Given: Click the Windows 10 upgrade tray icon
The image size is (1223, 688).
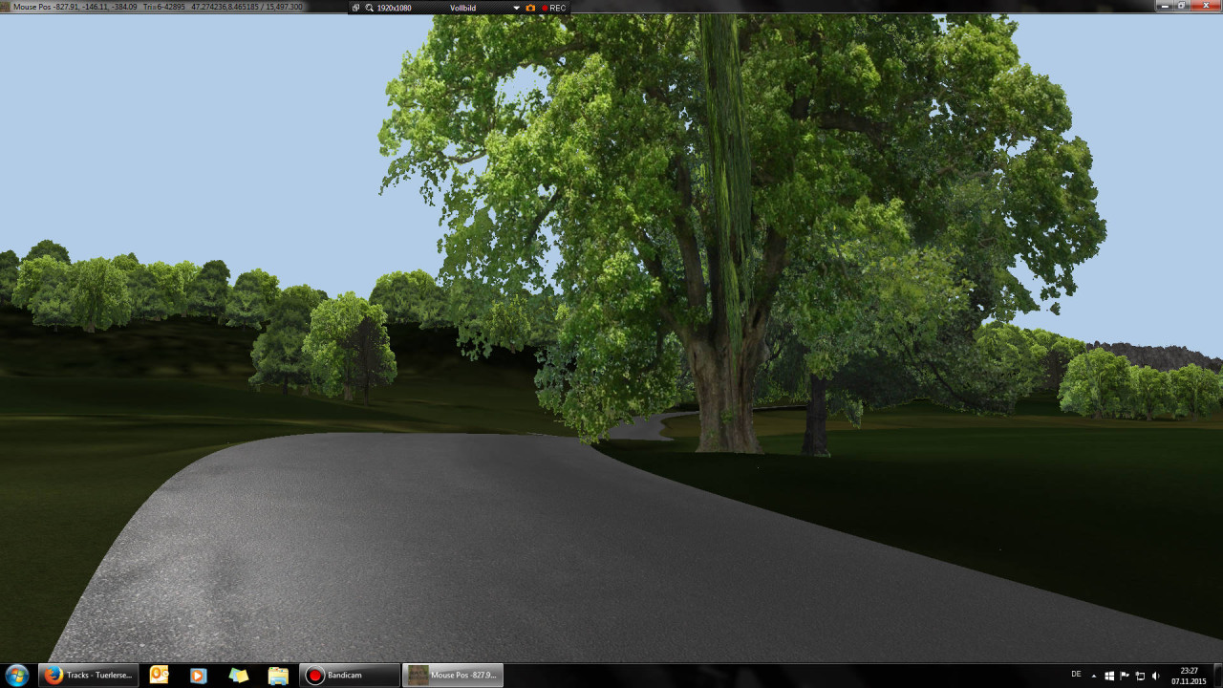Looking at the screenshot, I should click(x=1109, y=676).
